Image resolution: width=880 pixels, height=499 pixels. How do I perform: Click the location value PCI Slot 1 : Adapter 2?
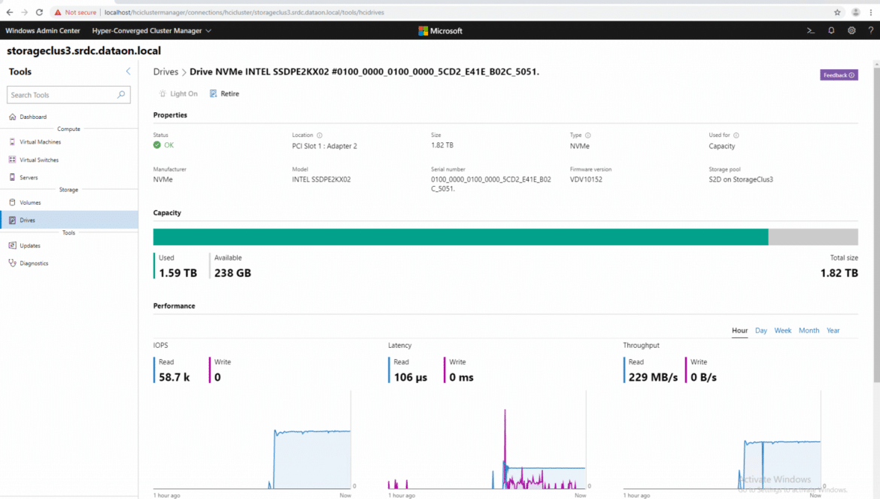click(324, 146)
